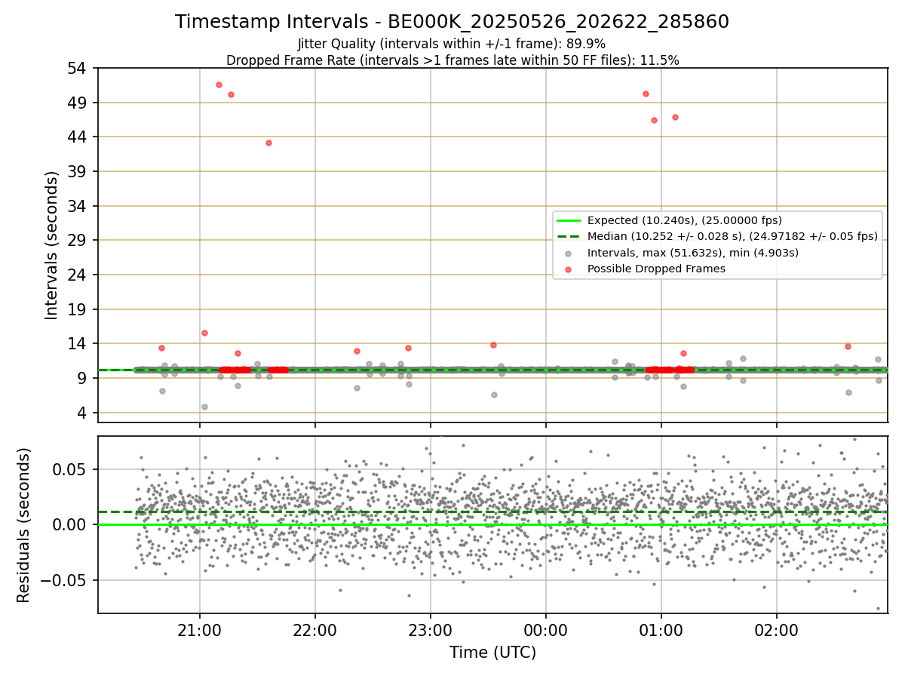Click the 'Time (UTC)' x-axis label

tap(492, 653)
